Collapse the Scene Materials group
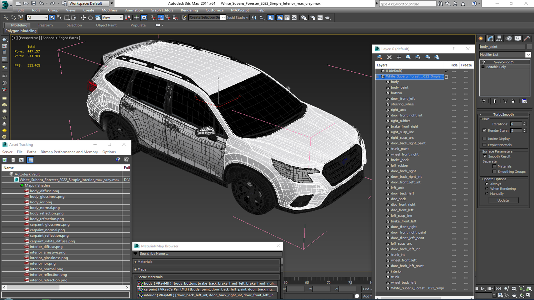Image resolution: width=534 pixels, height=300 pixels. pos(135,277)
